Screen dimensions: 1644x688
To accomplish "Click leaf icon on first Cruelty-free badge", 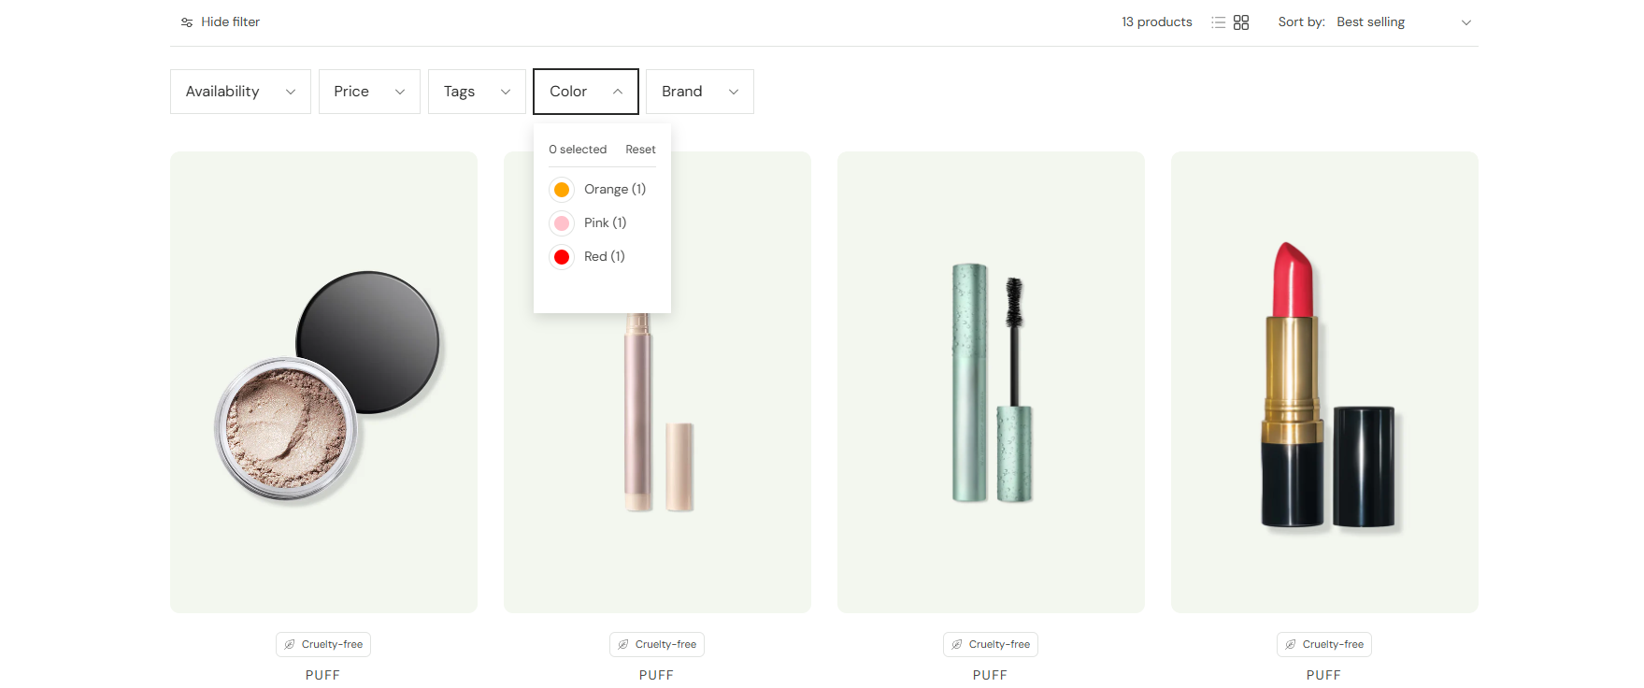I will pos(290,644).
